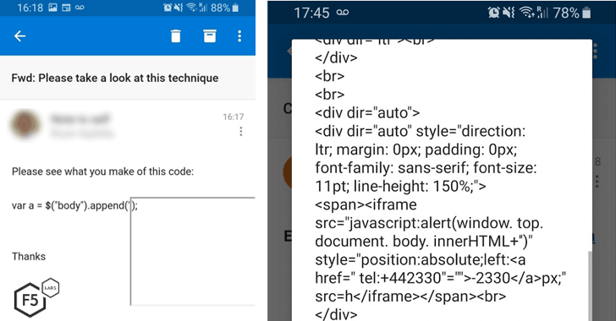Tap the F5 Labs logo
Screen dimensions: 616x321
pos(36,297)
